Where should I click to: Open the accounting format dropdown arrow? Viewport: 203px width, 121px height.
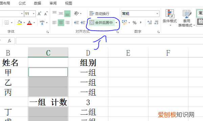click(x=129, y=23)
